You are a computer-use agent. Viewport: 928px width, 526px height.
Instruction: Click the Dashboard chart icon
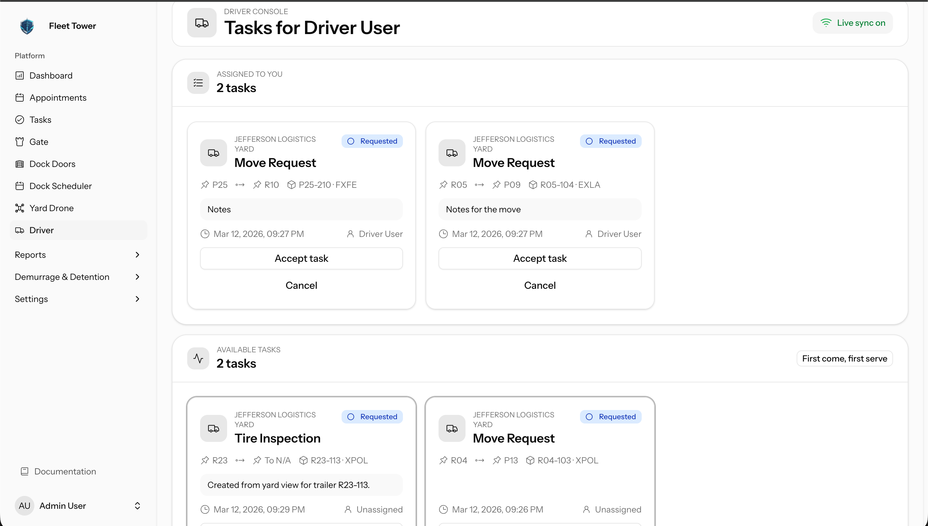pyautogui.click(x=20, y=75)
